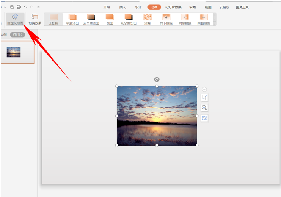Select the No Transition (无切换) effect

click(54, 19)
